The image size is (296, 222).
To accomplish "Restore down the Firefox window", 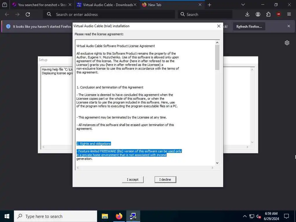I will pos(276,5).
